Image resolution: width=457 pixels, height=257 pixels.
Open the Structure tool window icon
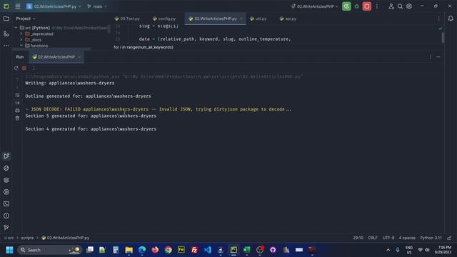click(6, 34)
